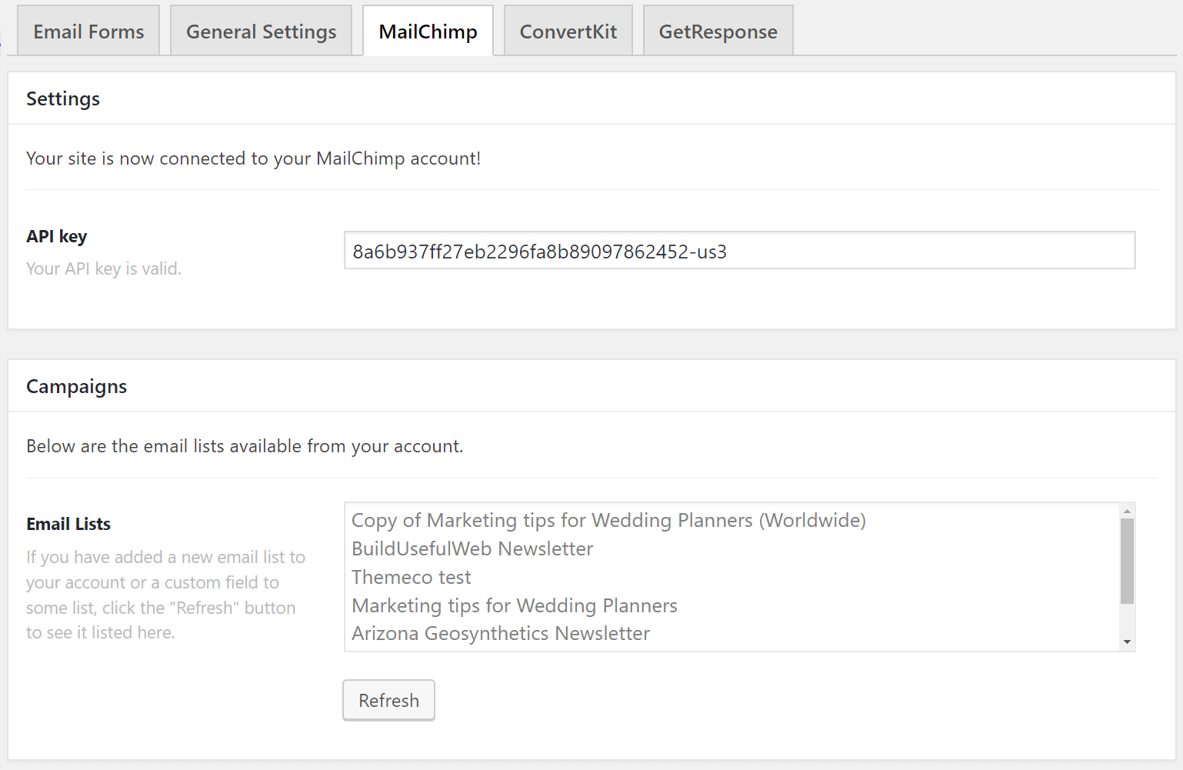Open the General Settings tab
Screen dimensions: 1183x770
tap(261, 31)
